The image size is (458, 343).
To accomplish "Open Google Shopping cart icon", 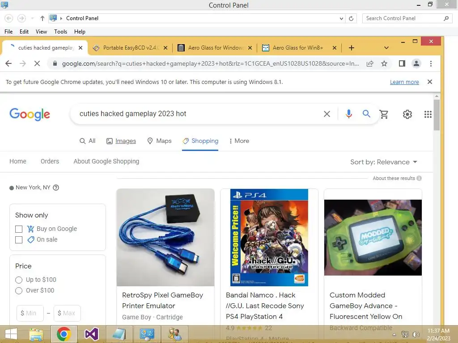I will click(x=384, y=114).
